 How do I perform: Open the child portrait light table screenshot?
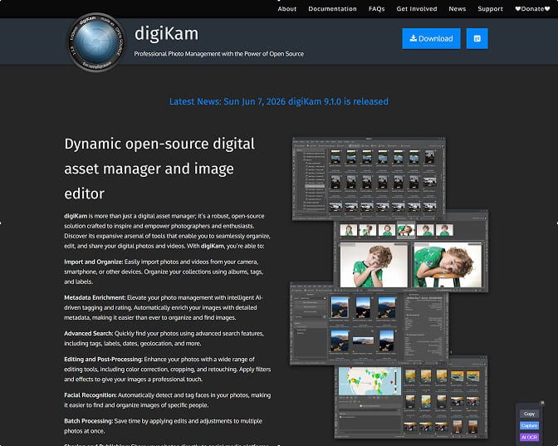point(411,254)
